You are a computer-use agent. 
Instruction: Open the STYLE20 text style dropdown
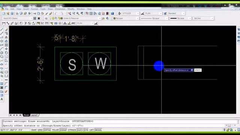tap(130, 13)
